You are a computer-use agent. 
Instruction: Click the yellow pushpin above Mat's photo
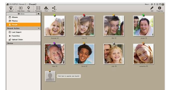click(113, 15)
